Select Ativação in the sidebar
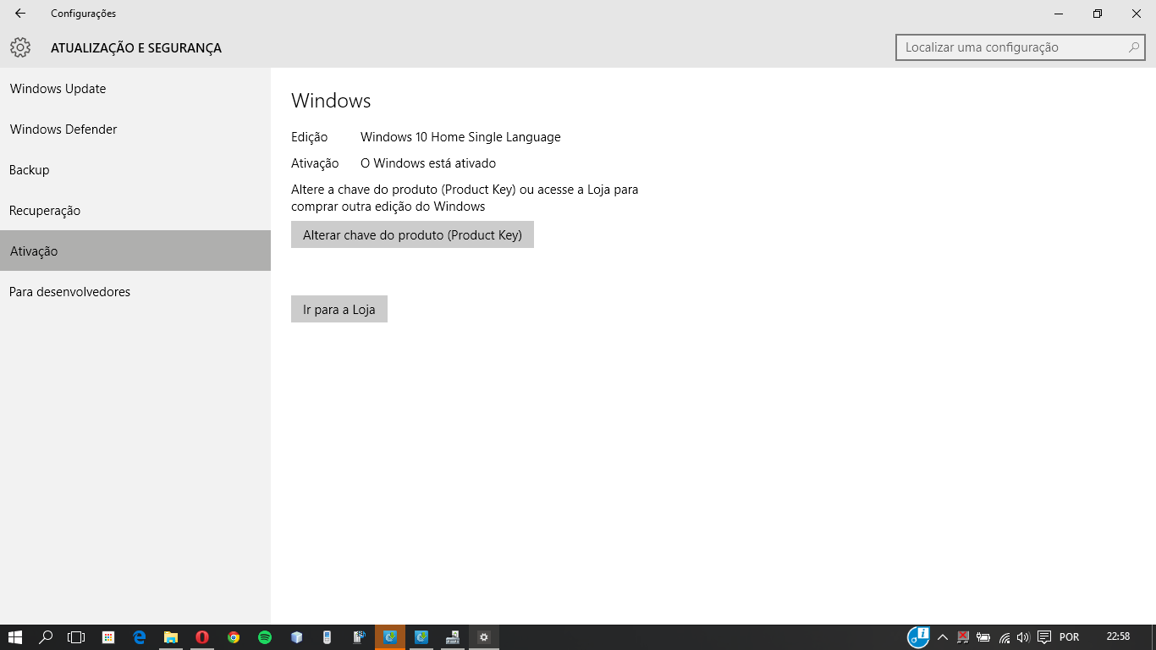This screenshot has width=1156, height=650. point(135,251)
